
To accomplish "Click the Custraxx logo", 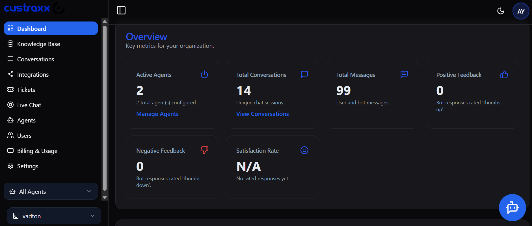I will point(34,8).
